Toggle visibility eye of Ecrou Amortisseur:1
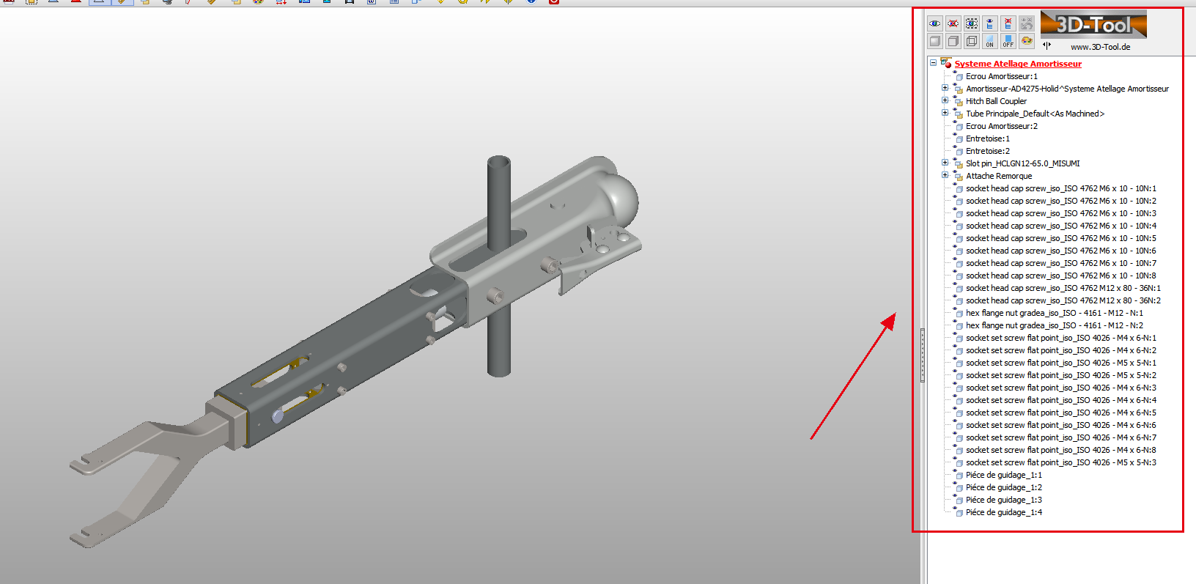This screenshot has width=1196, height=584. pyautogui.click(x=955, y=72)
